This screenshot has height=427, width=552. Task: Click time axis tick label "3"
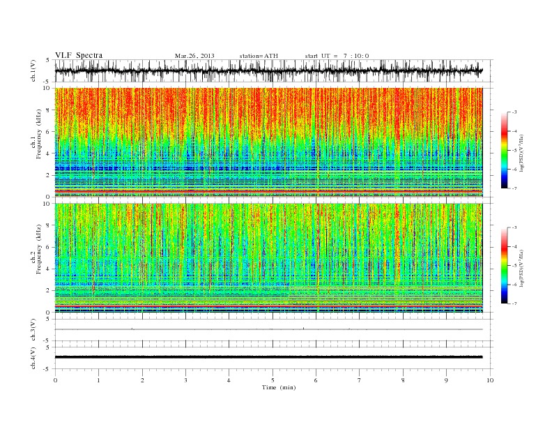pos(185,380)
